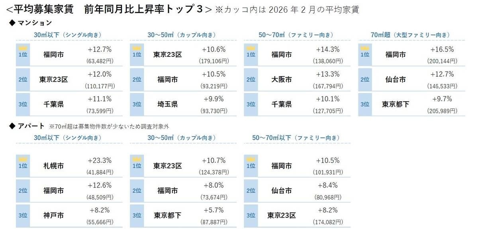Click the crown badge beside 札幌市
478x234 pixels.
(x=22, y=159)
